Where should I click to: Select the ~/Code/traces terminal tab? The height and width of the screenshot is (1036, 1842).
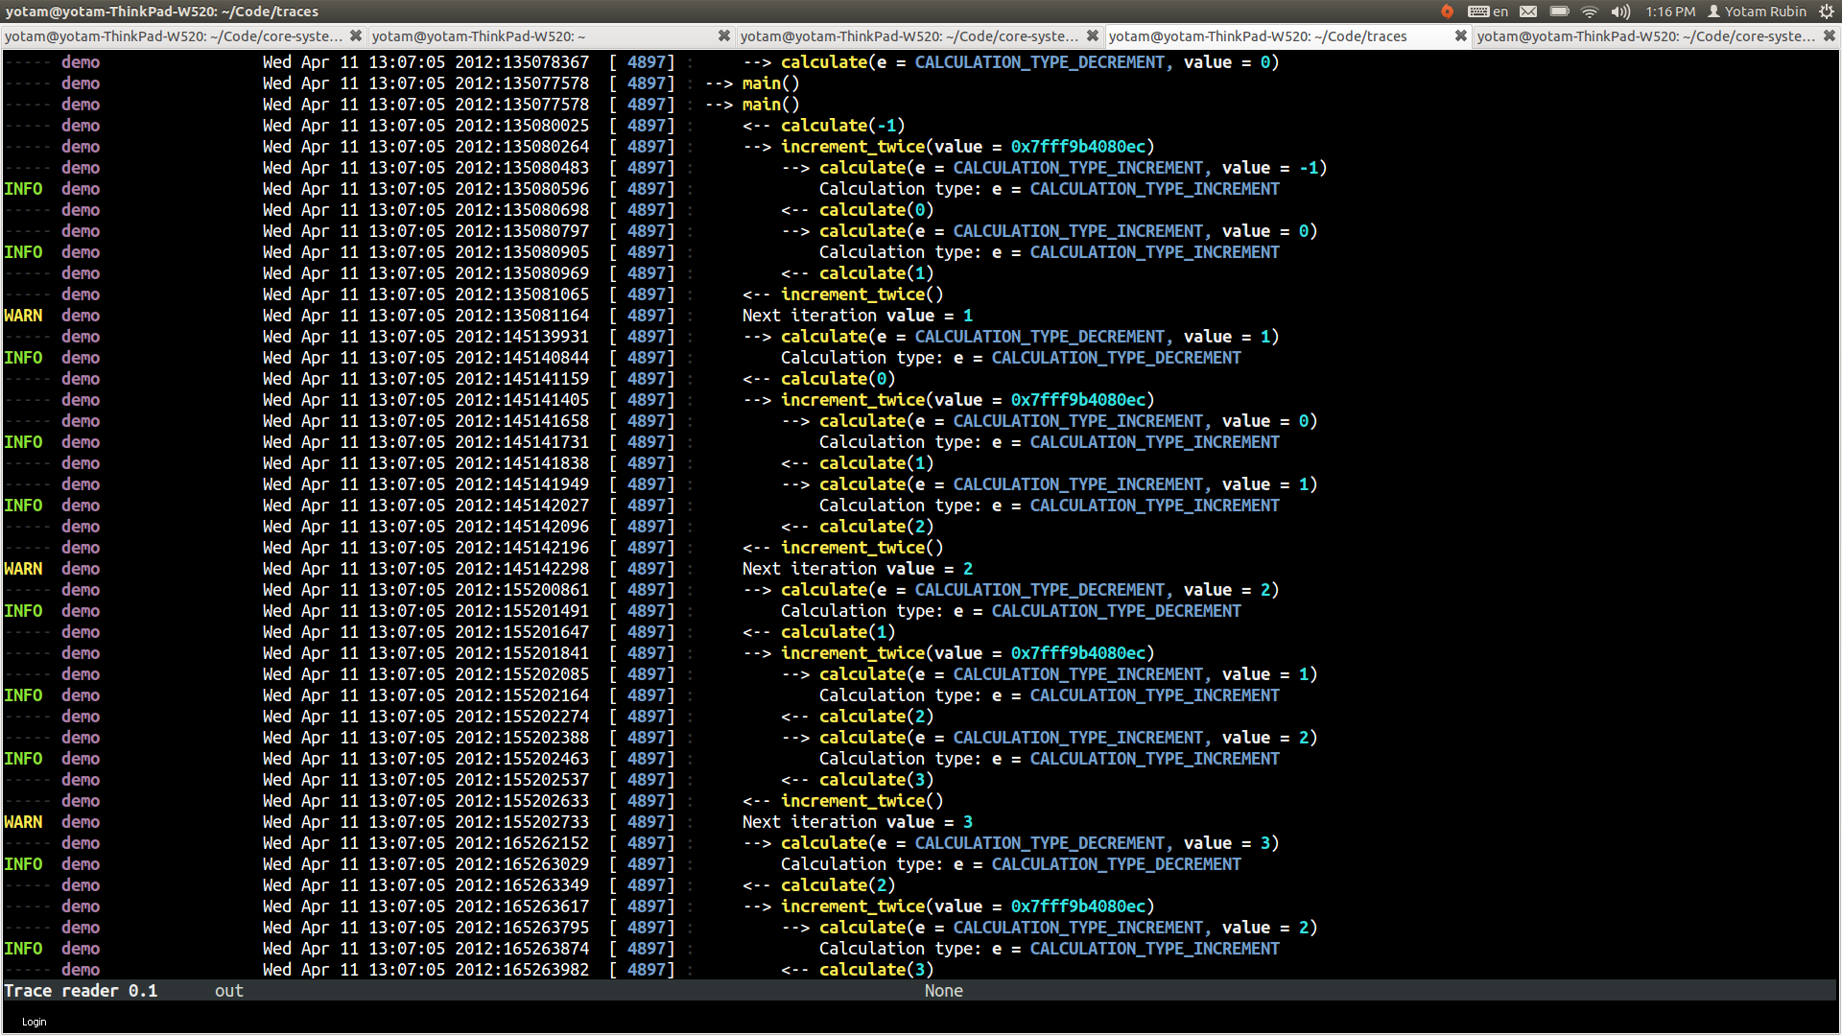tap(1287, 36)
